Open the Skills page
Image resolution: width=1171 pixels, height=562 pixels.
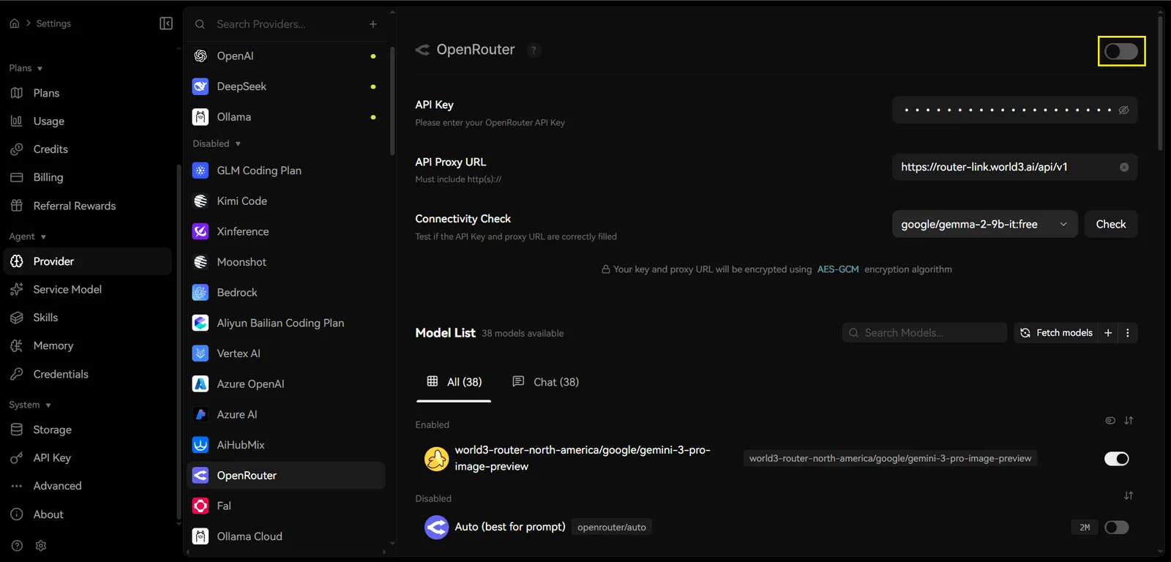88,318
